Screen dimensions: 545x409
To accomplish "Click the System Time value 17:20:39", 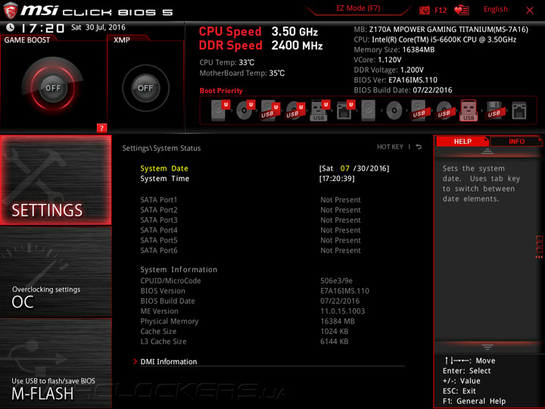I will [337, 179].
